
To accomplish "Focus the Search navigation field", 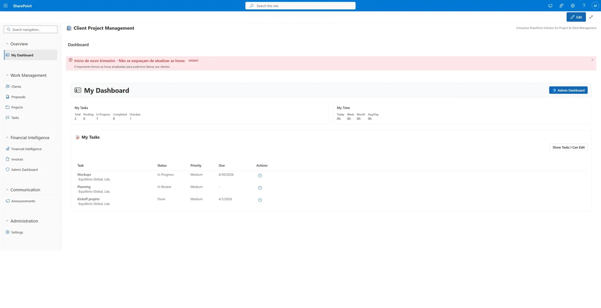I will click(30, 29).
